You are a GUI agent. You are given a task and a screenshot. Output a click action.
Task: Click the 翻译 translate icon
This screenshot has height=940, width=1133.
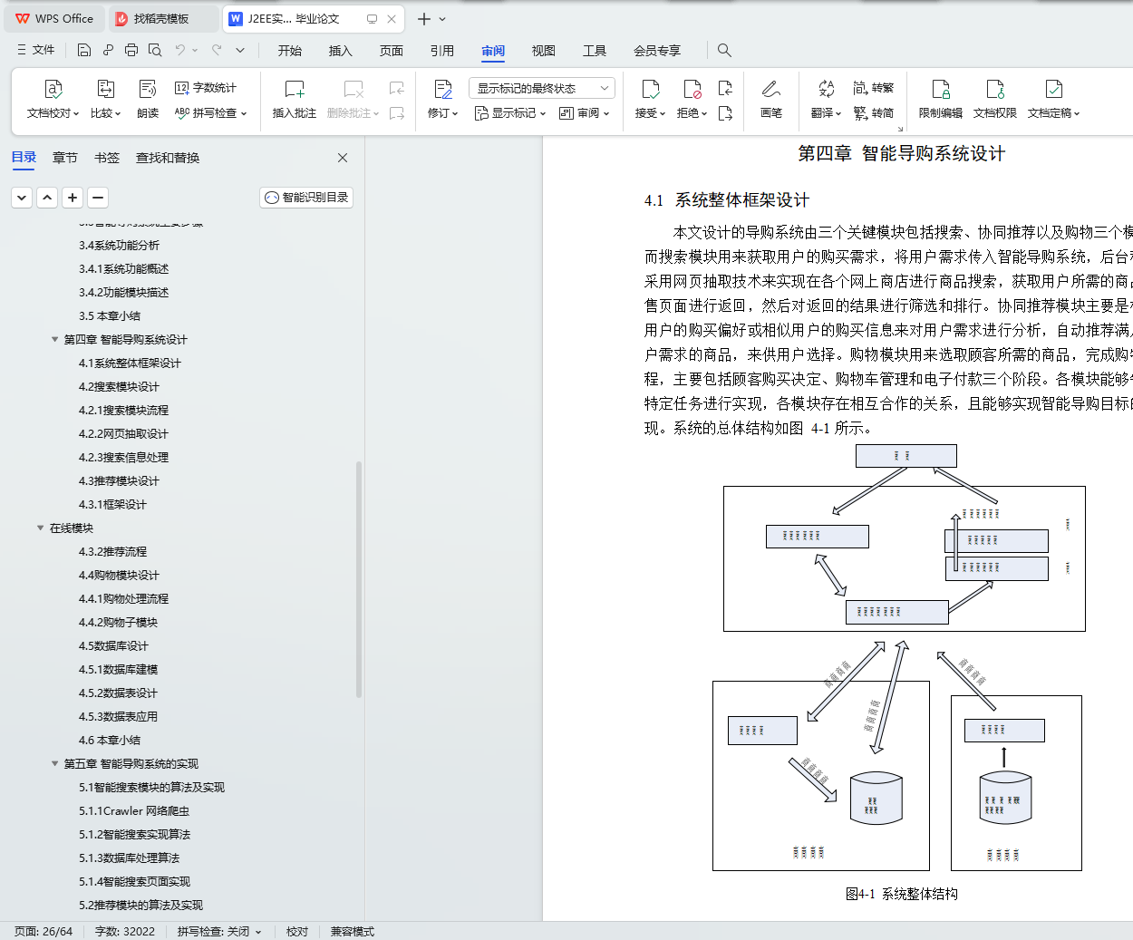click(826, 89)
